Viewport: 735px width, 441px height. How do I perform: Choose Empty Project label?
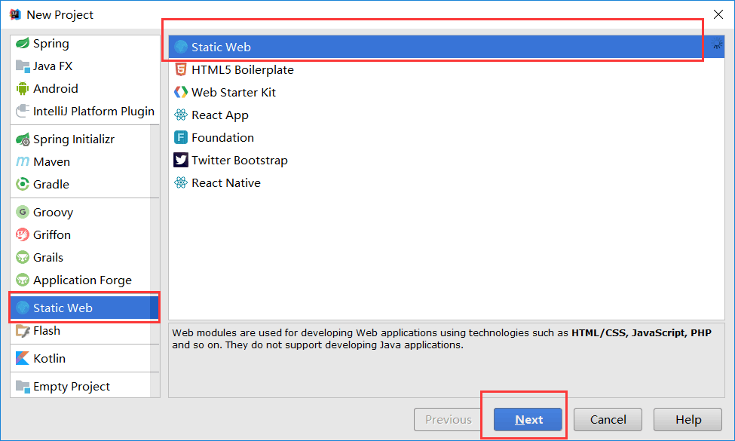point(72,387)
